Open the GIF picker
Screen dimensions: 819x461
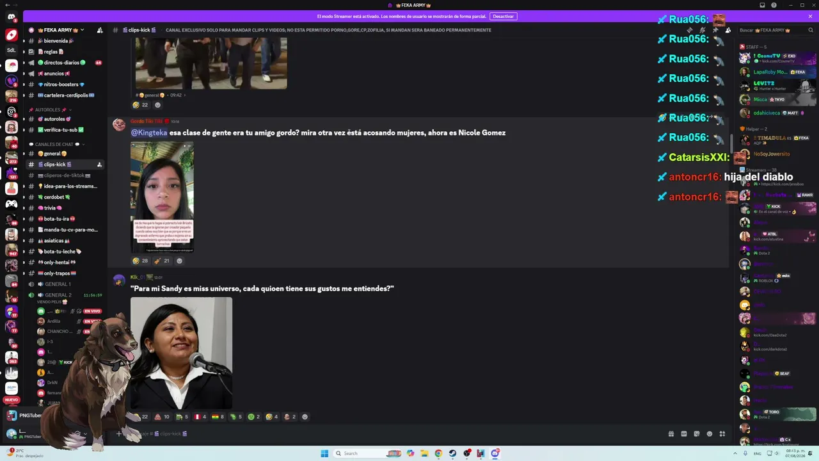click(x=683, y=433)
